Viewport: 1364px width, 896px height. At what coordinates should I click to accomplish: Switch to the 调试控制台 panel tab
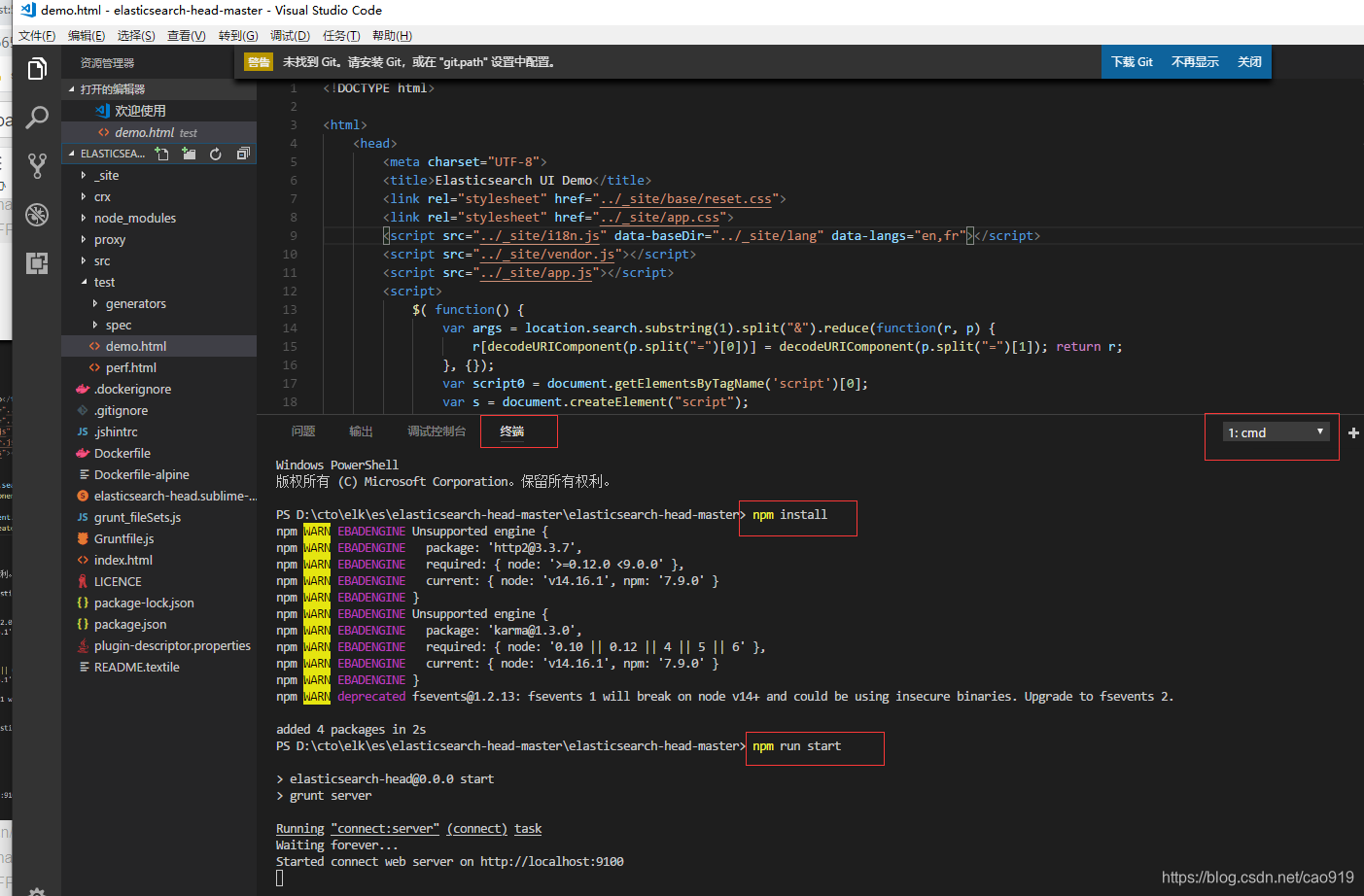(x=437, y=431)
